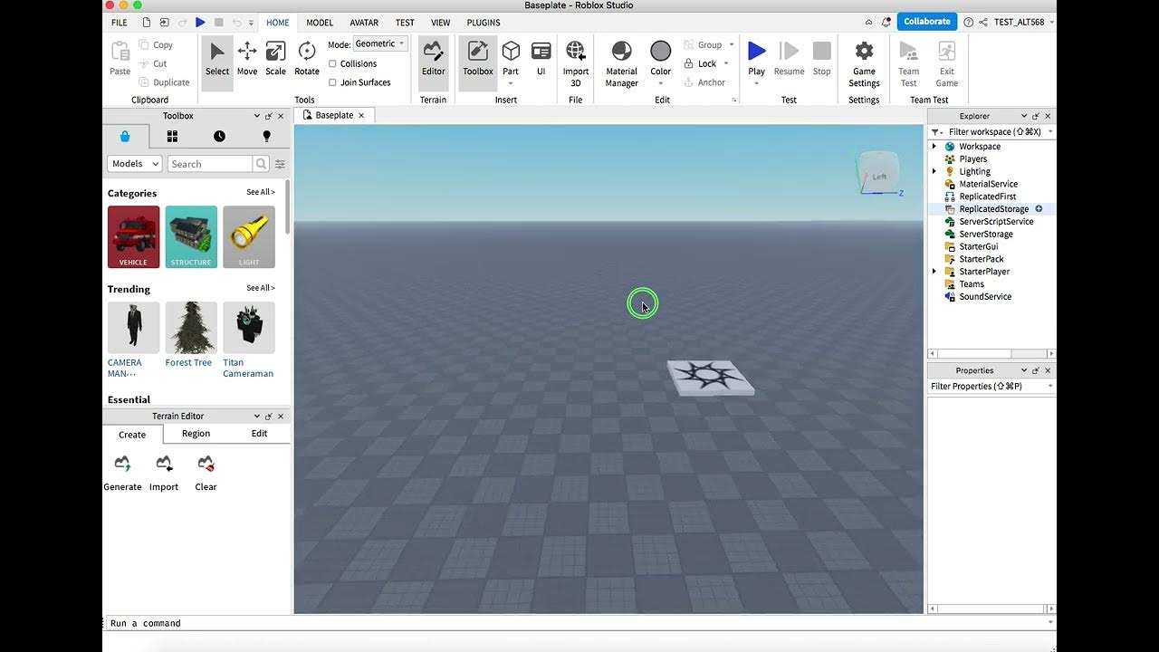Open the Structure category thumbnail
1159x652 pixels.
tap(191, 236)
